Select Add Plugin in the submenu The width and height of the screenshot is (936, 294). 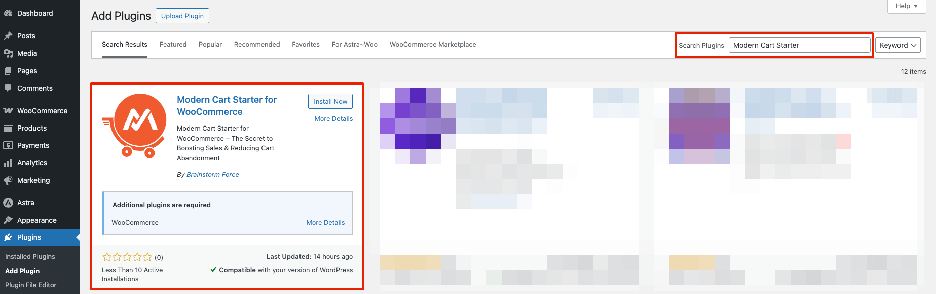22,271
